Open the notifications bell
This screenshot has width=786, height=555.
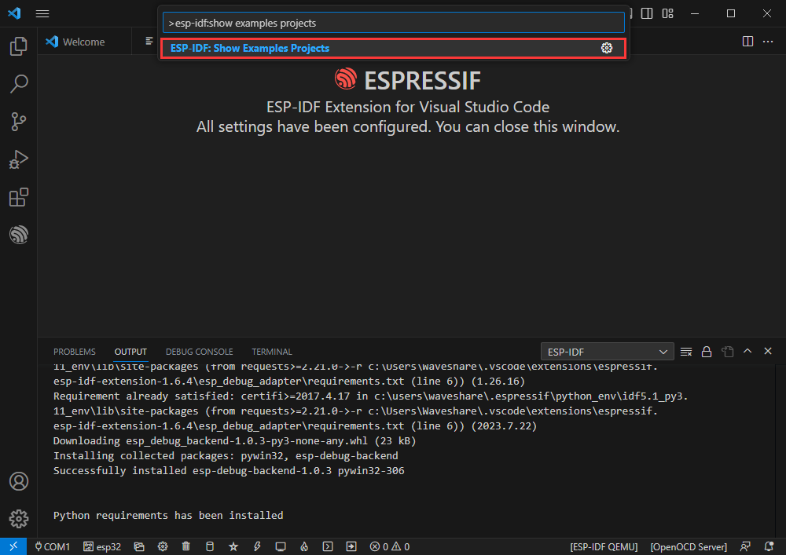tap(769, 547)
